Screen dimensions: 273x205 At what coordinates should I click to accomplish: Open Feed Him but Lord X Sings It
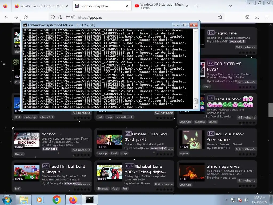coord(64,169)
